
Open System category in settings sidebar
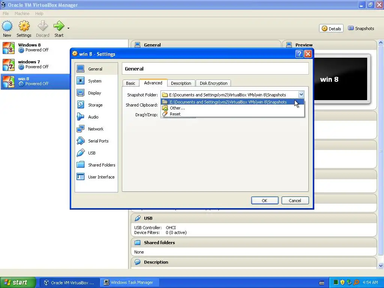[x=96, y=81]
